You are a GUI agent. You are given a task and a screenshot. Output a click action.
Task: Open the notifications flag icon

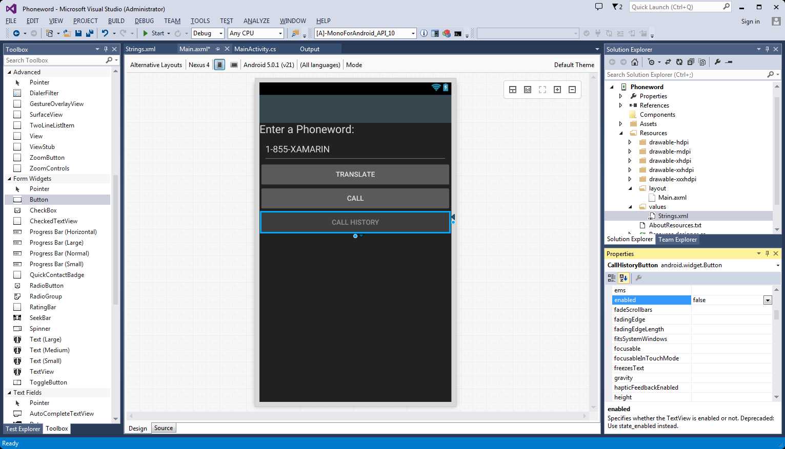(x=617, y=7)
